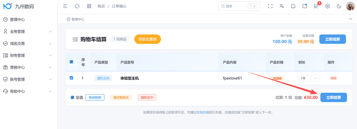
Task: Open the user avatar menu
Action: (x=350, y=6)
